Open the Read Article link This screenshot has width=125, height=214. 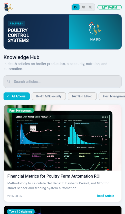coord(107,196)
